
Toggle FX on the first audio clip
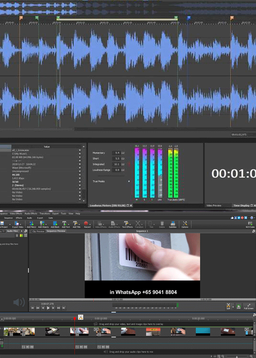click(x=23, y=347)
